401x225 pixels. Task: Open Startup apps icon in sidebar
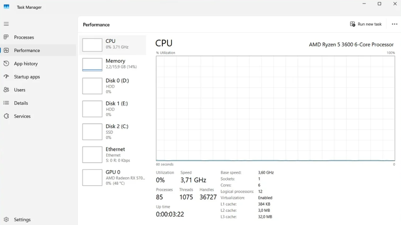click(6, 76)
